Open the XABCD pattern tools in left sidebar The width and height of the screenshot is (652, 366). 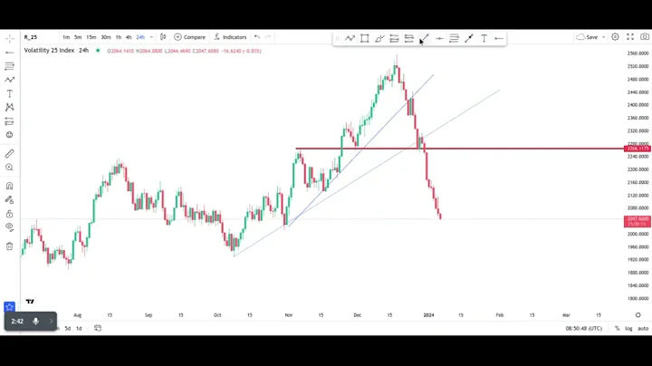pos(10,107)
